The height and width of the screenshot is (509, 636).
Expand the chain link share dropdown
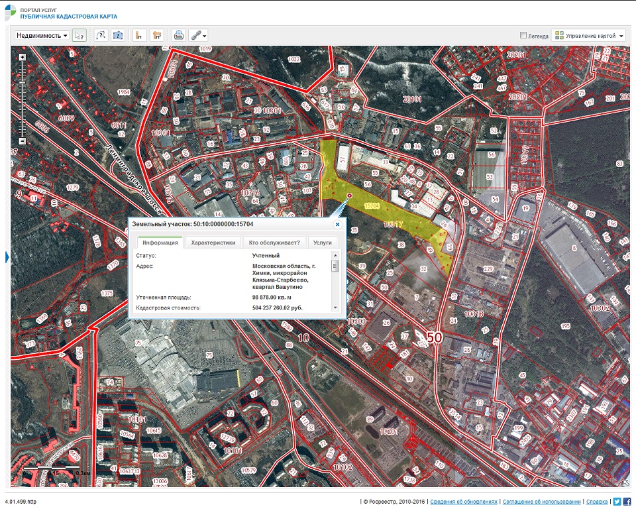tap(199, 36)
